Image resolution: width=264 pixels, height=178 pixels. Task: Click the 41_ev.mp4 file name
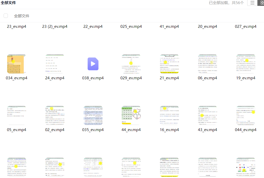[169, 27]
